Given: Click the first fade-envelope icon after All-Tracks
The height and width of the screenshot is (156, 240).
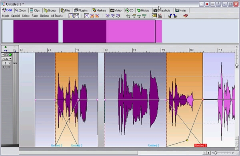Looking at the screenshot, I should [x=71, y=16].
